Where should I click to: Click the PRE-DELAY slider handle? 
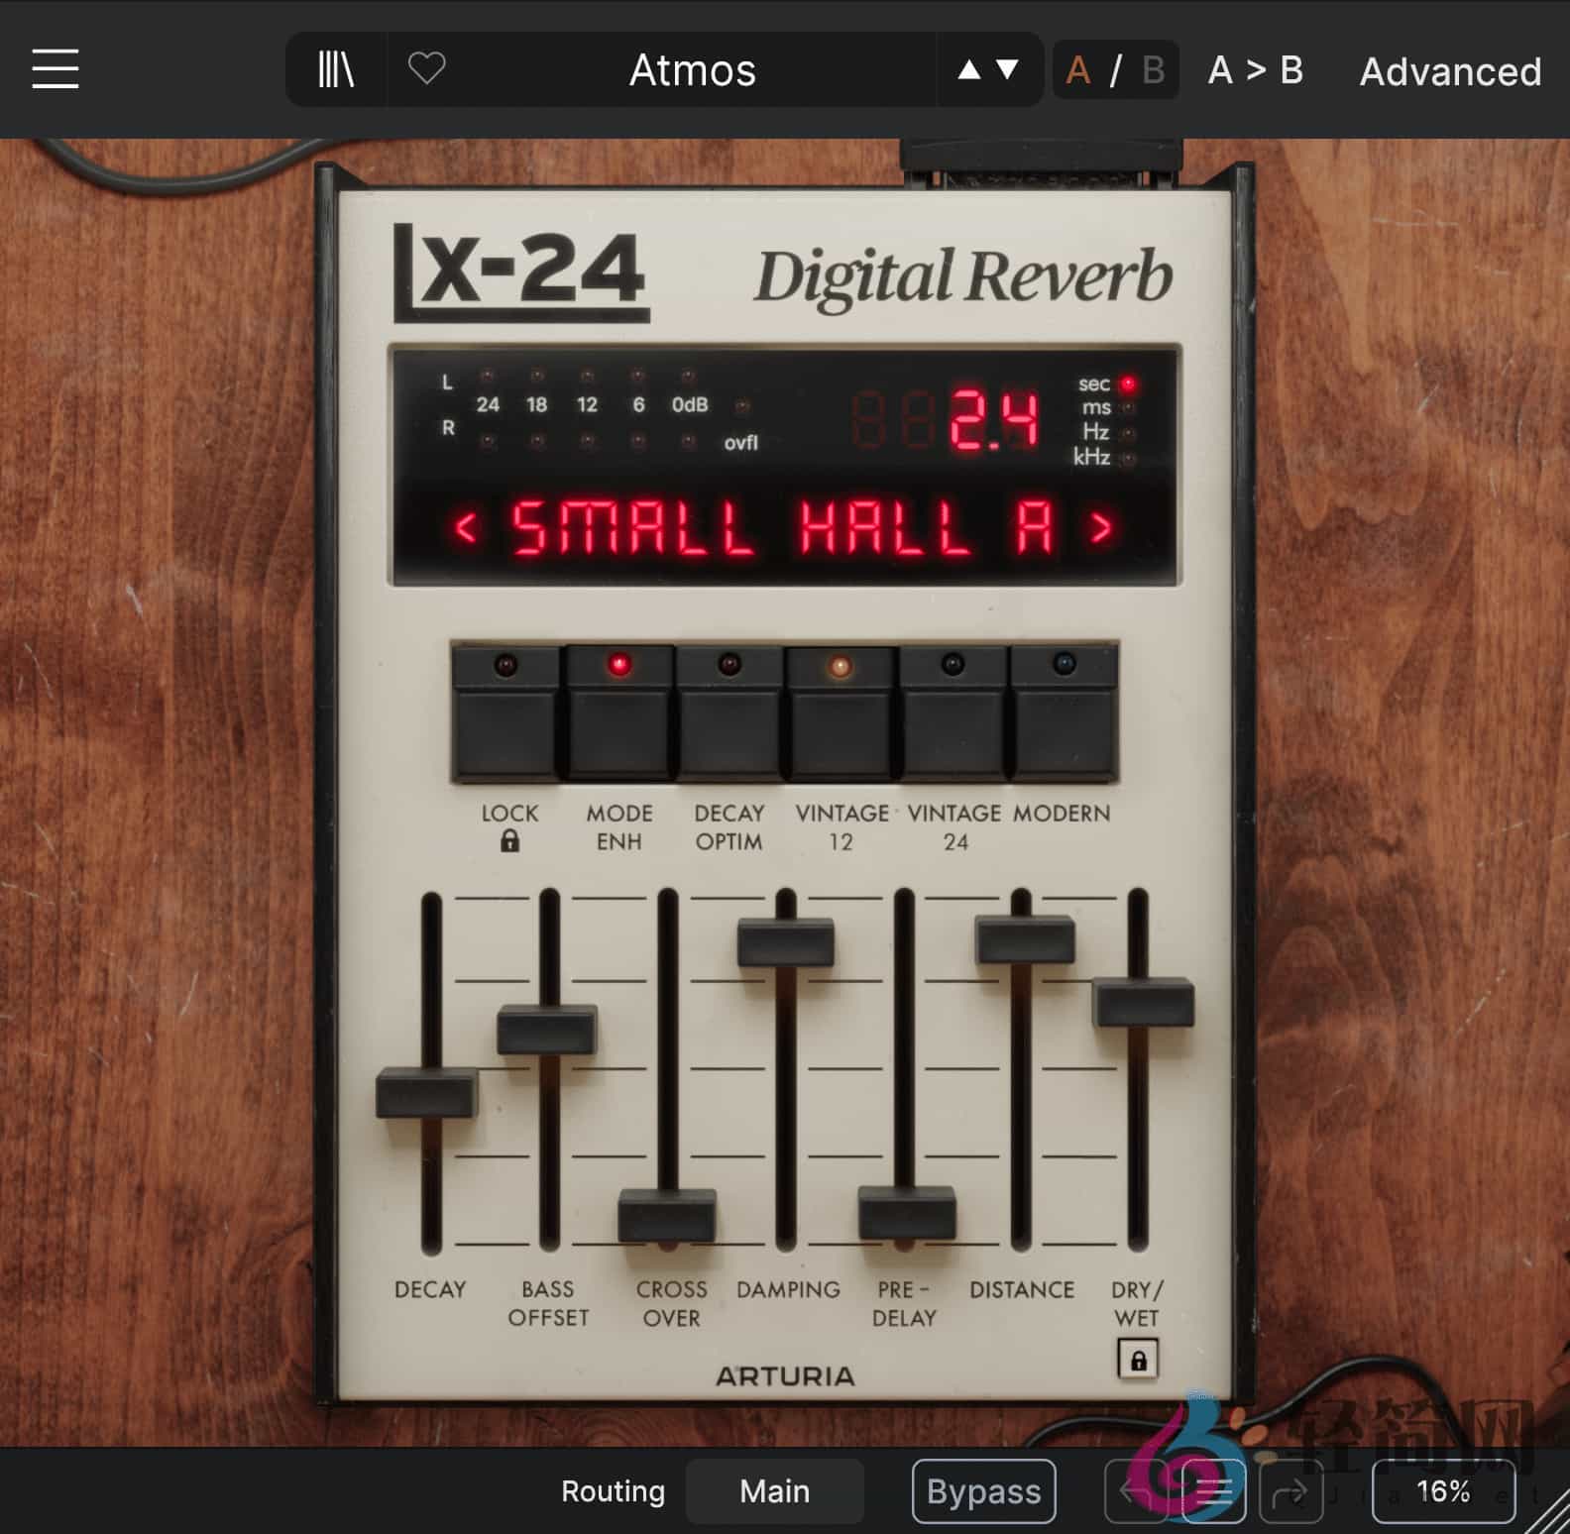pos(907,1213)
